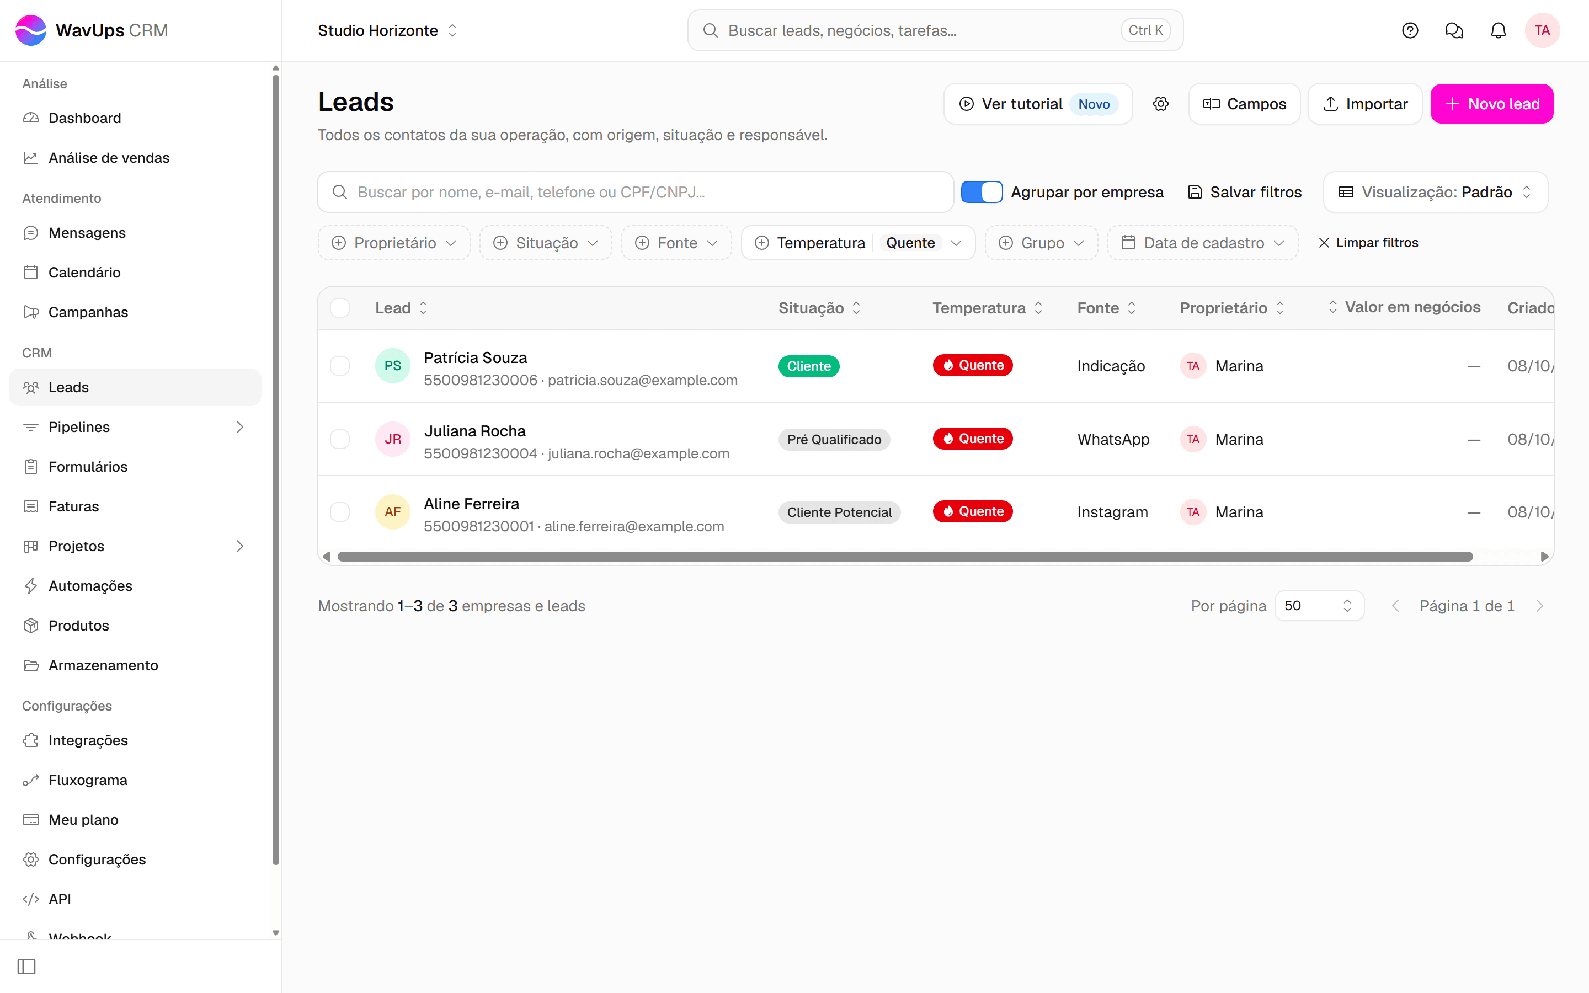Screen dimensions: 1589x993
Task: Check the Patrícia Souza row checkbox
Action: pos(339,366)
